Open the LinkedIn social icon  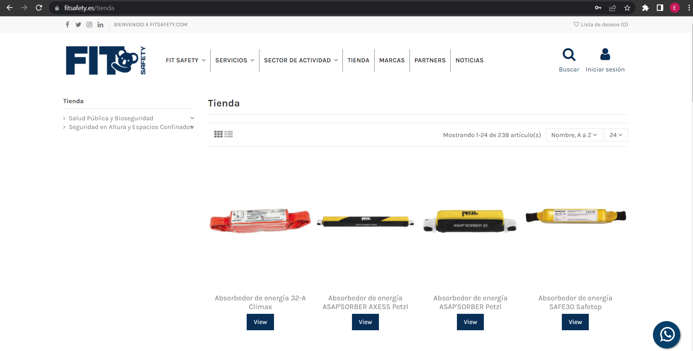click(x=100, y=24)
